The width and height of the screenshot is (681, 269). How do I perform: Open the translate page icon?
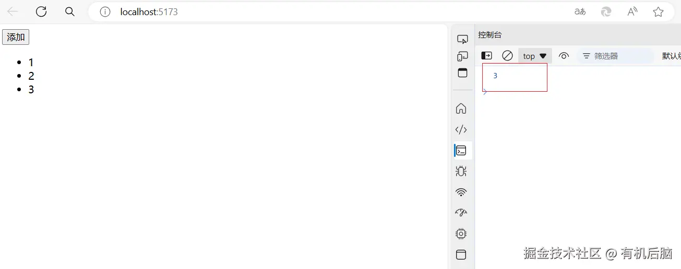point(580,11)
